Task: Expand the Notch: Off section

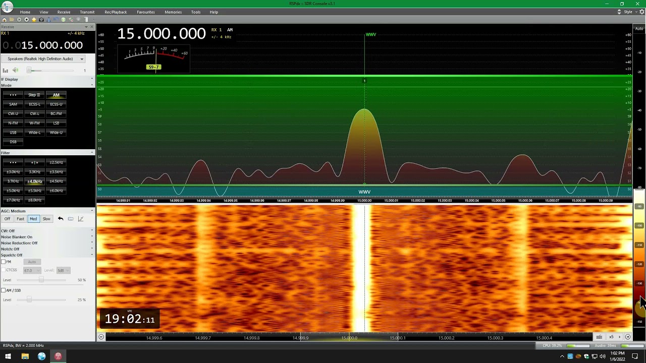Action: pyautogui.click(x=92, y=249)
